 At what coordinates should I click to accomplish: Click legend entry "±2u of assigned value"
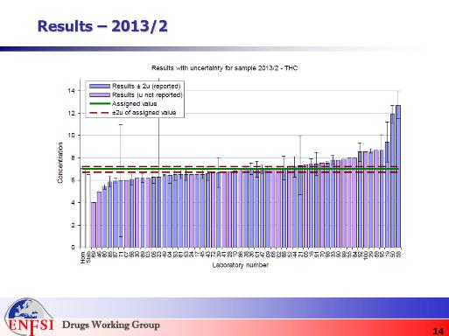tap(144, 113)
